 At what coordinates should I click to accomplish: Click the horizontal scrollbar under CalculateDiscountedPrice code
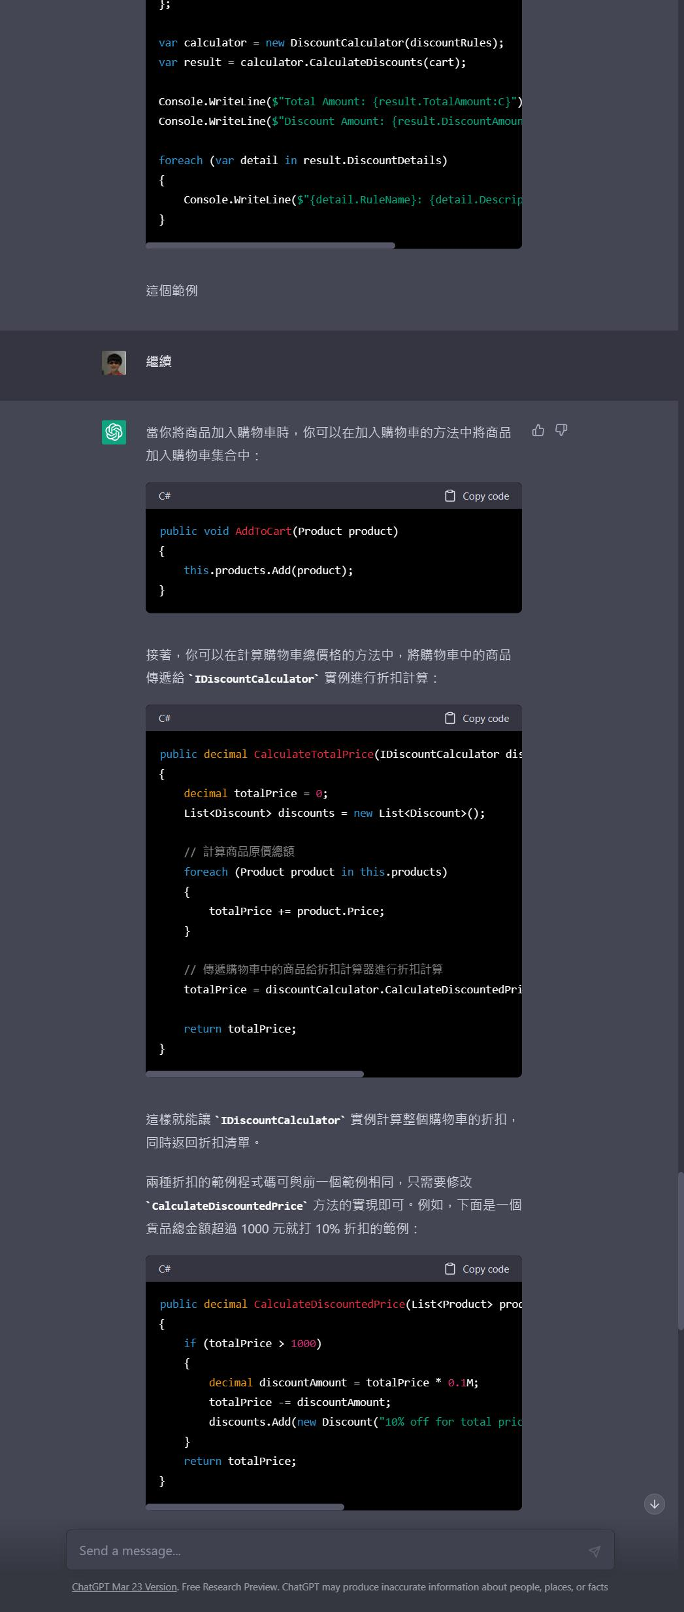click(x=245, y=1507)
